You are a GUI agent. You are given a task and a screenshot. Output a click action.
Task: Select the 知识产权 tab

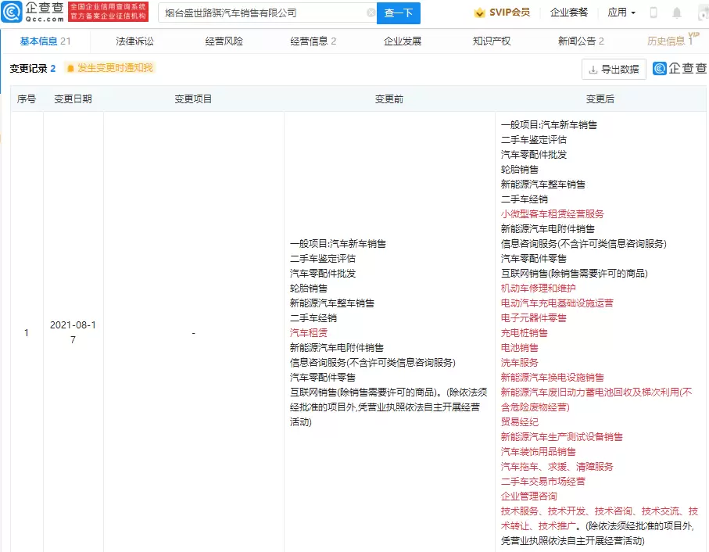492,41
